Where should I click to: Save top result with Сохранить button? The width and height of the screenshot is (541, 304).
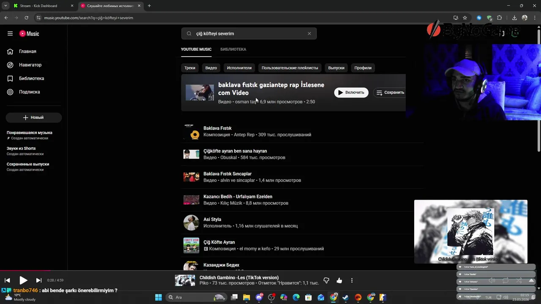point(390,92)
